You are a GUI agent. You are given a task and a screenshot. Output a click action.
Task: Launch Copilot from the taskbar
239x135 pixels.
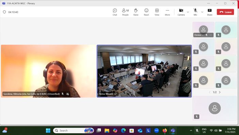click(x=115, y=131)
